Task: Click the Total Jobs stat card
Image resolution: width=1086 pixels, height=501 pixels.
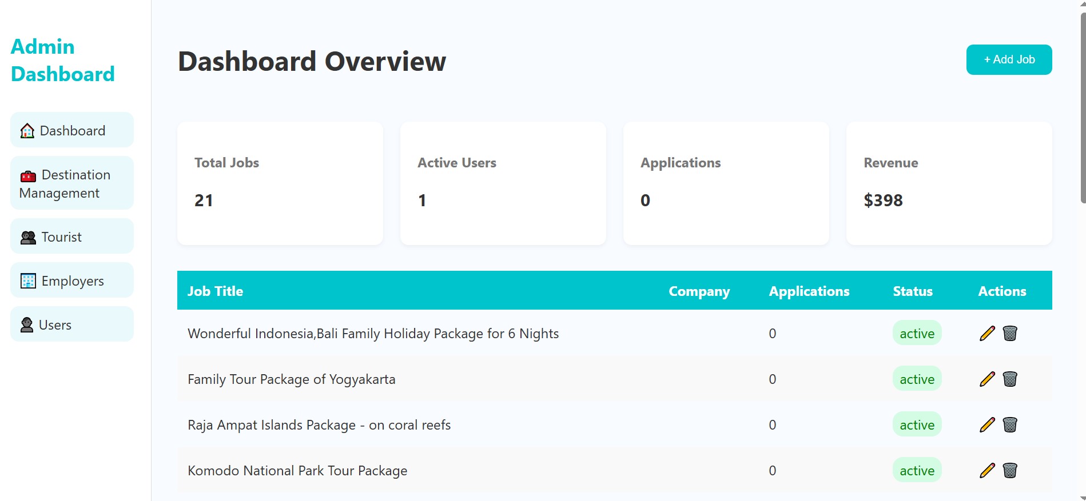Action: (x=280, y=183)
